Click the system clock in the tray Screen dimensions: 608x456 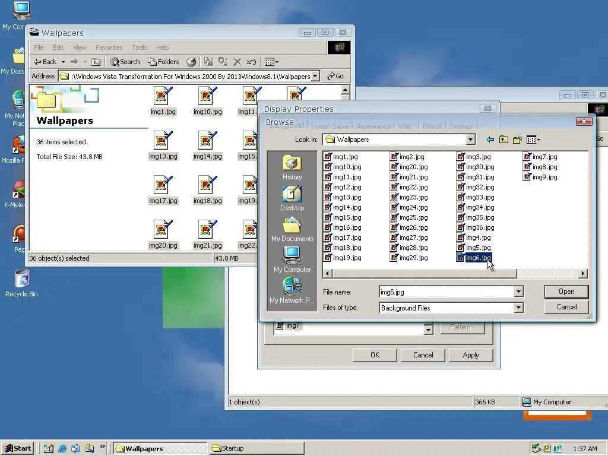click(585, 449)
